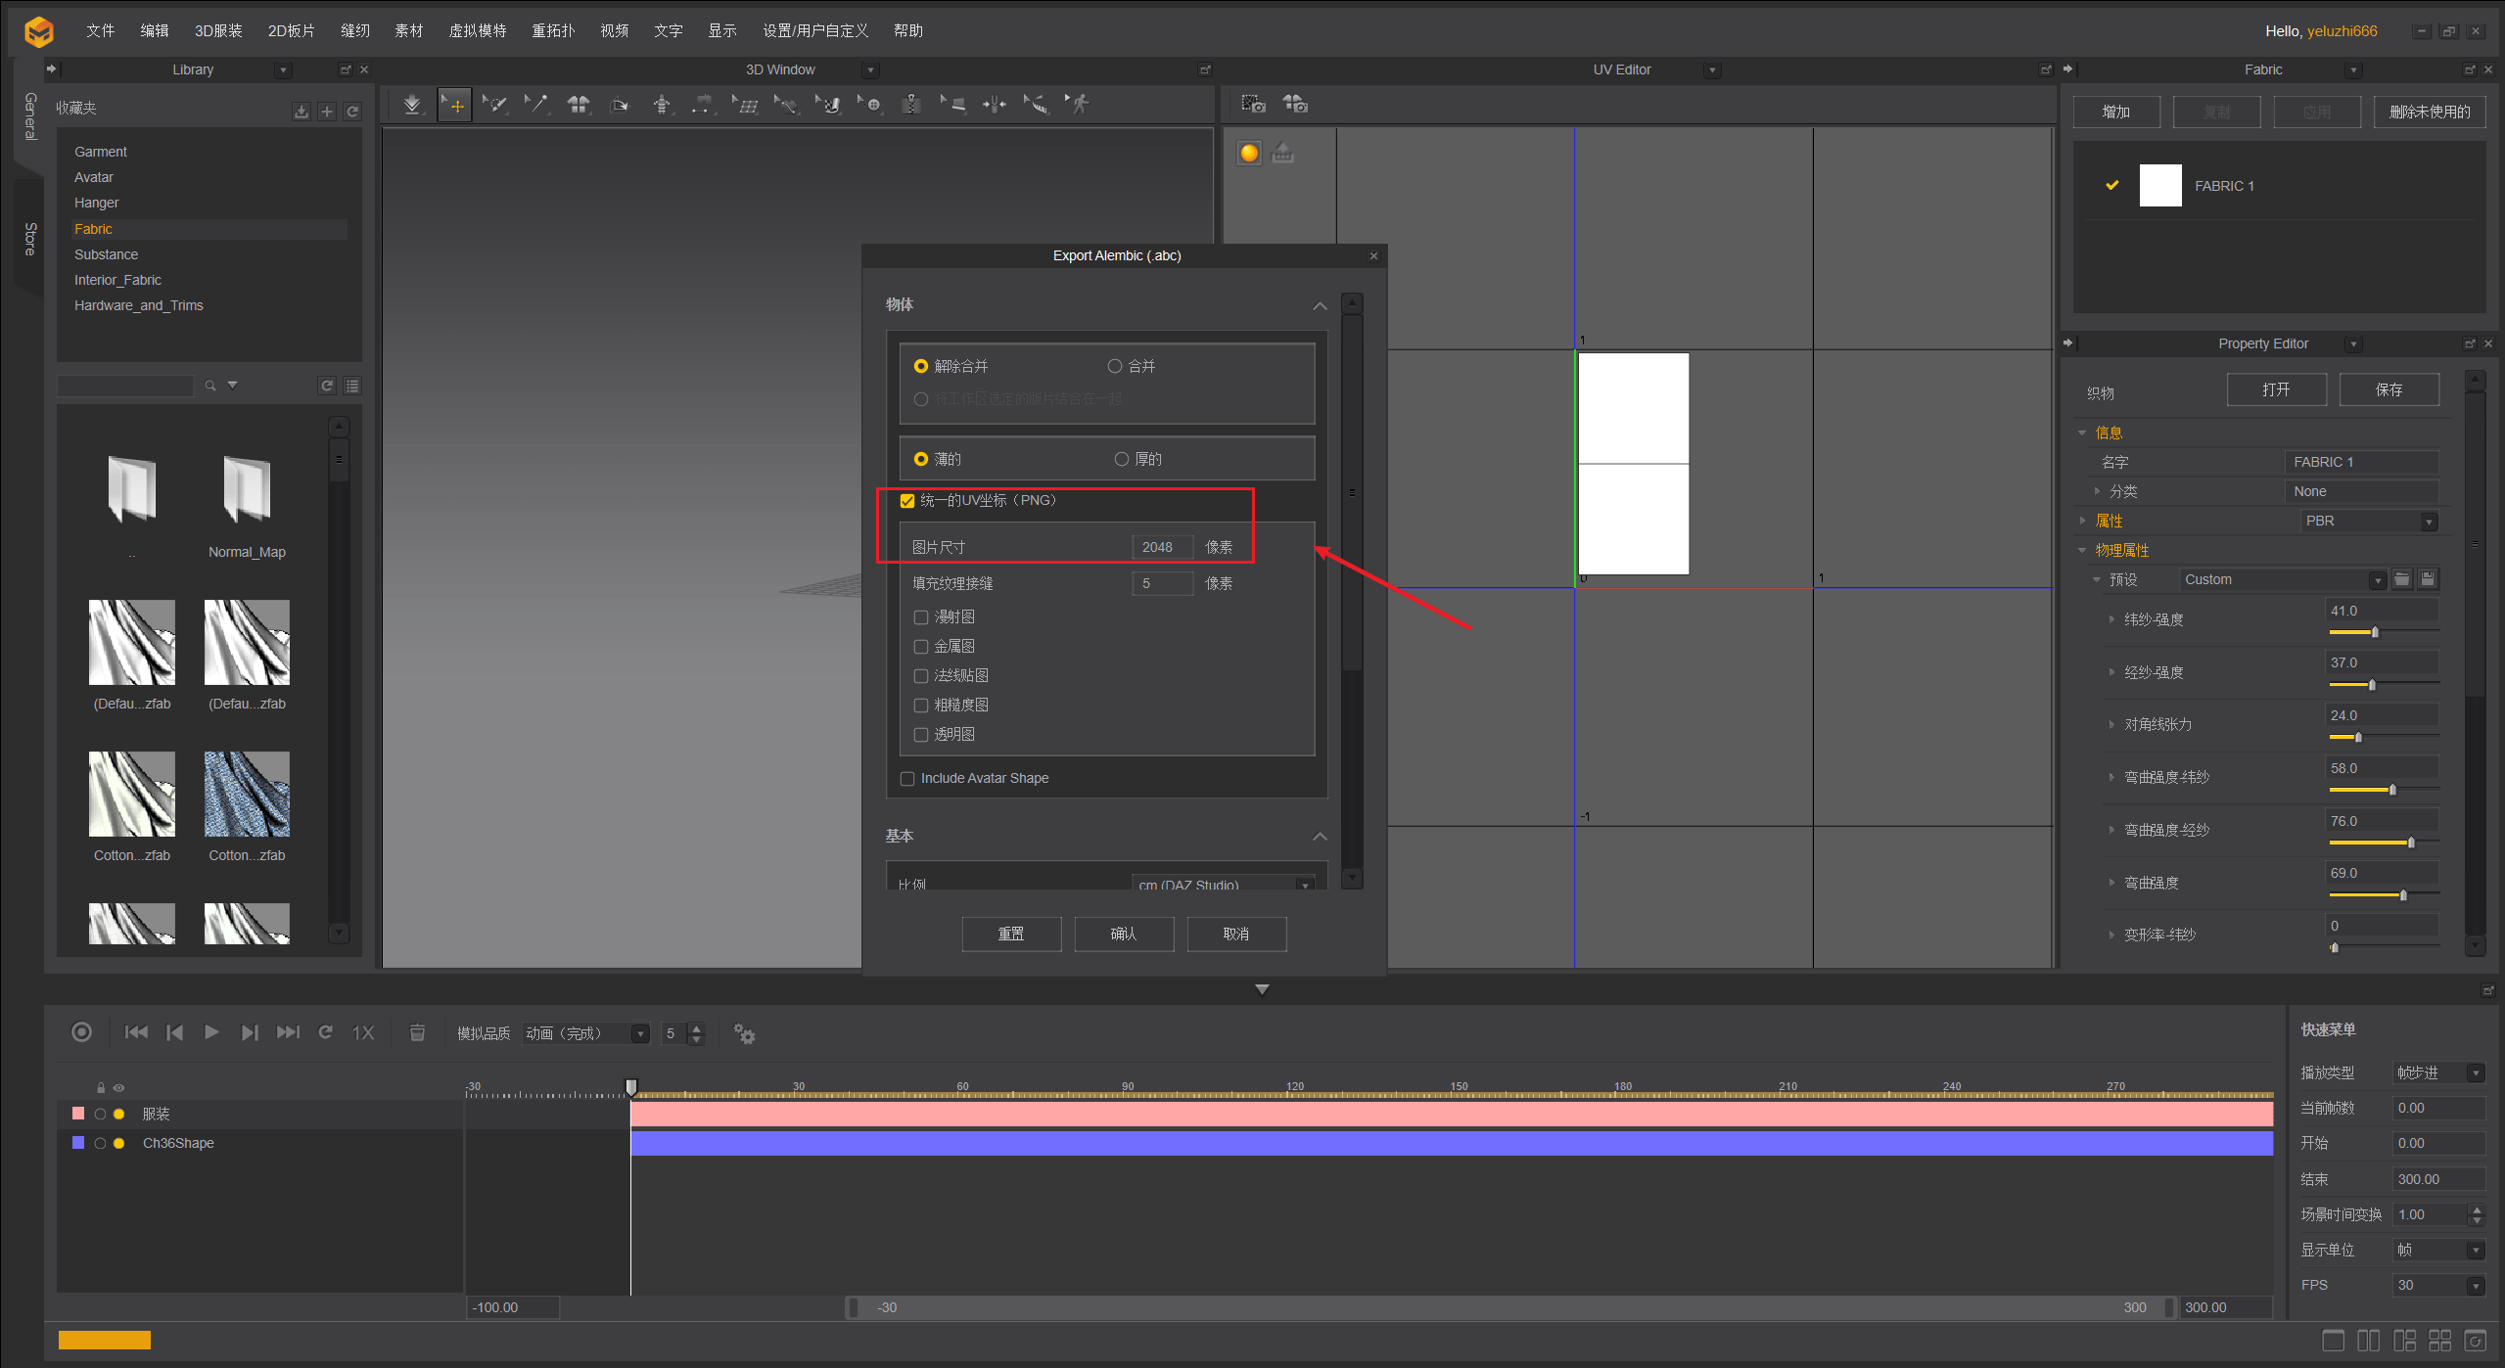Collapse the 物体 section chevron
Image resolution: width=2505 pixels, height=1368 pixels.
(1320, 306)
